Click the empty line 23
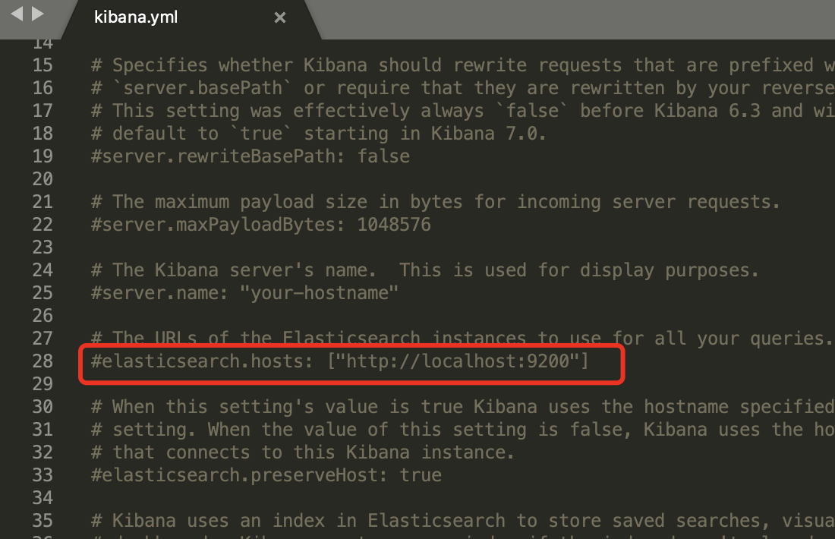Viewport: 835px width, 539px height. pos(228,247)
